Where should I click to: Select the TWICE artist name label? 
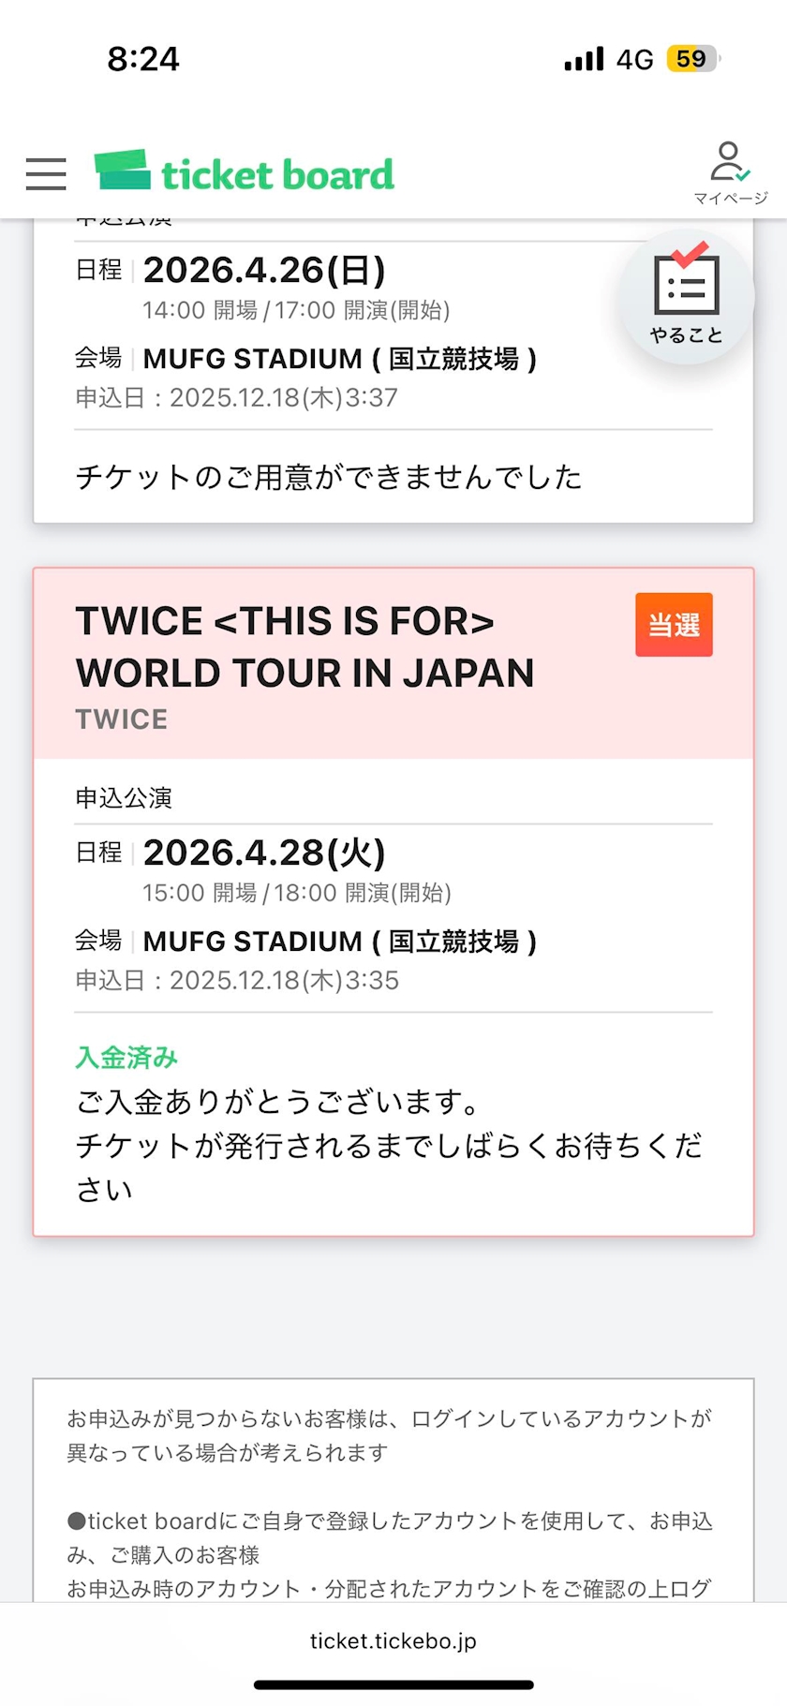pyautogui.click(x=122, y=719)
